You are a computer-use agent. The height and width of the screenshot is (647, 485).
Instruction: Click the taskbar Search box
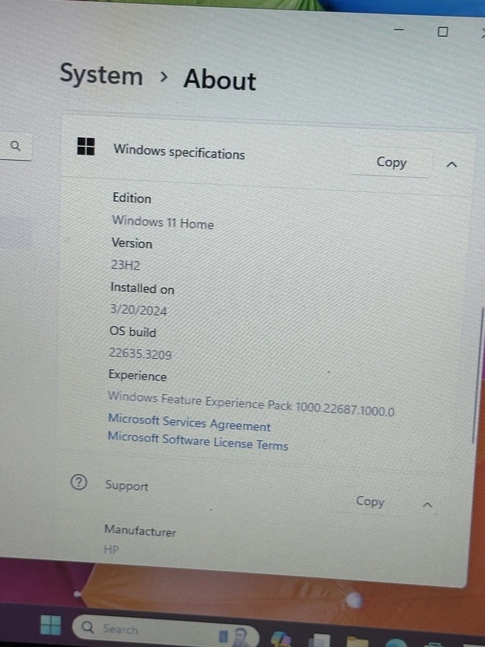pyautogui.click(x=165, y=631)
